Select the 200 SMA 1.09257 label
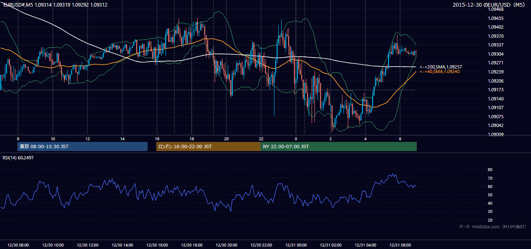Screen dimensions: 531x249 (x=441, y=67)
